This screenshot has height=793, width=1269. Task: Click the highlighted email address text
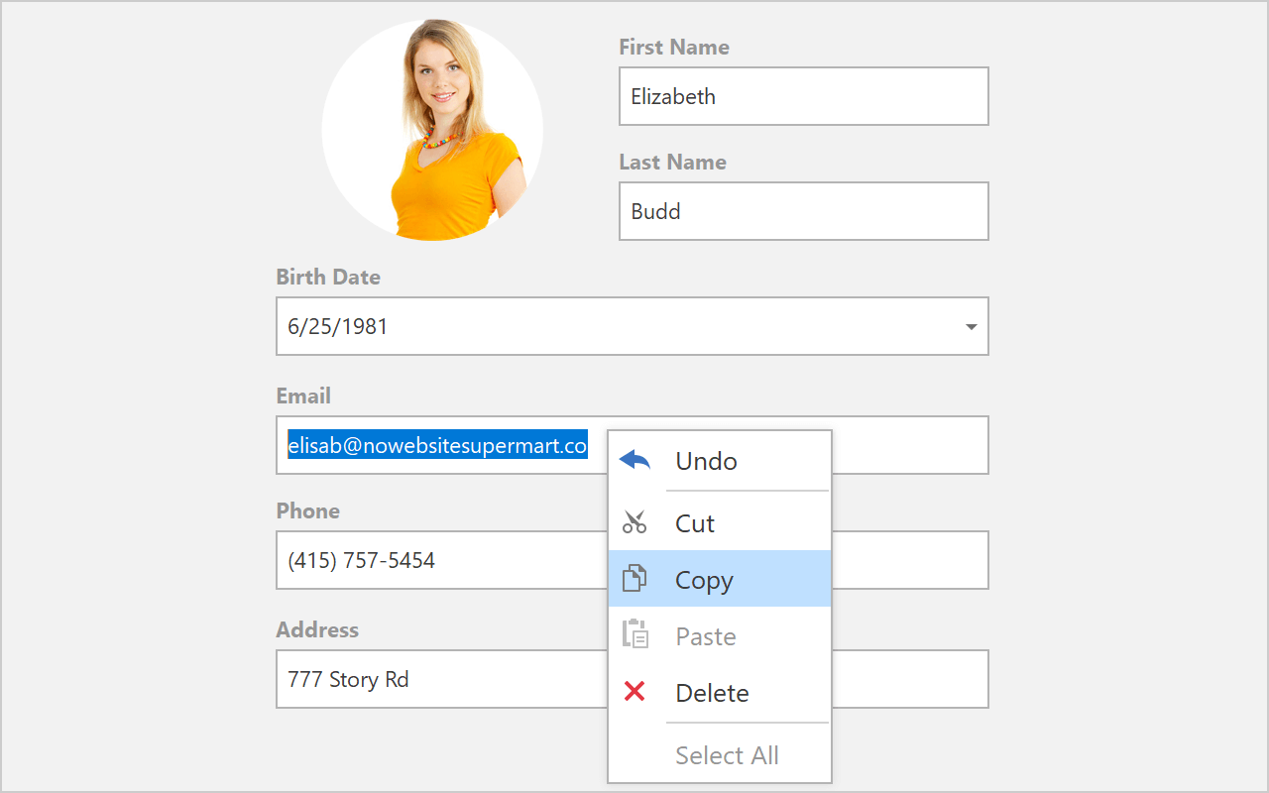(x=437, y=446)
